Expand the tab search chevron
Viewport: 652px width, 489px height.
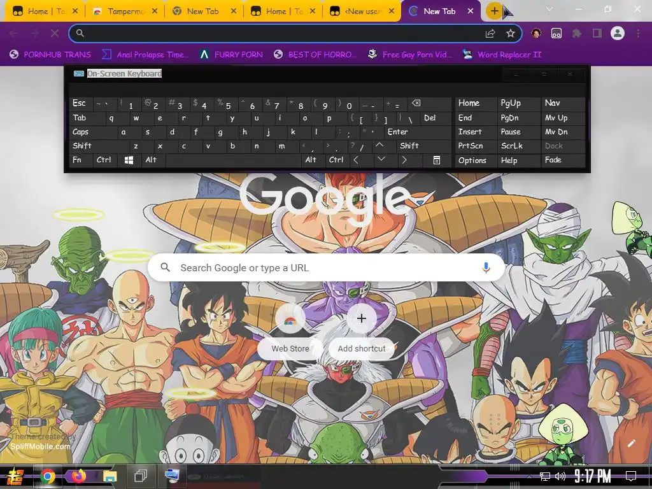(x=549, y=9)
